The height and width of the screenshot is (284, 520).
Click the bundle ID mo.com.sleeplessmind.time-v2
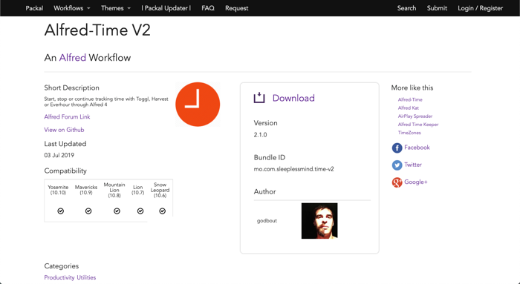click(x=294, y=169)
